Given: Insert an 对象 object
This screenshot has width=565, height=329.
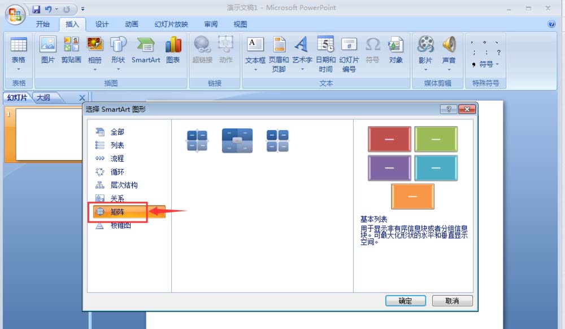Looking at the screenshot, I should (395, 50).
